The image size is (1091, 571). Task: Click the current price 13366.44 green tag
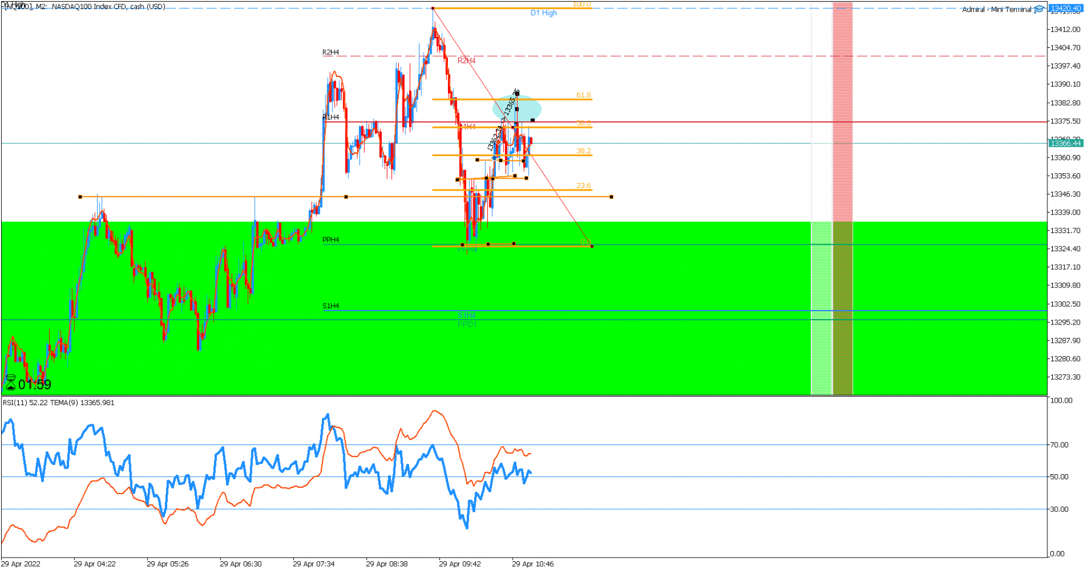[1066, 143]
